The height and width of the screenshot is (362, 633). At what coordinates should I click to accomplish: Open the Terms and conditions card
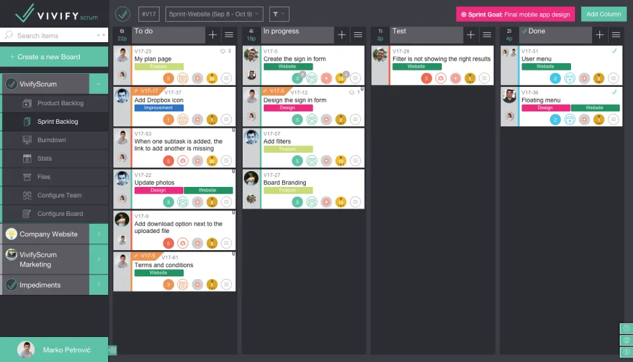pos(174,272)
